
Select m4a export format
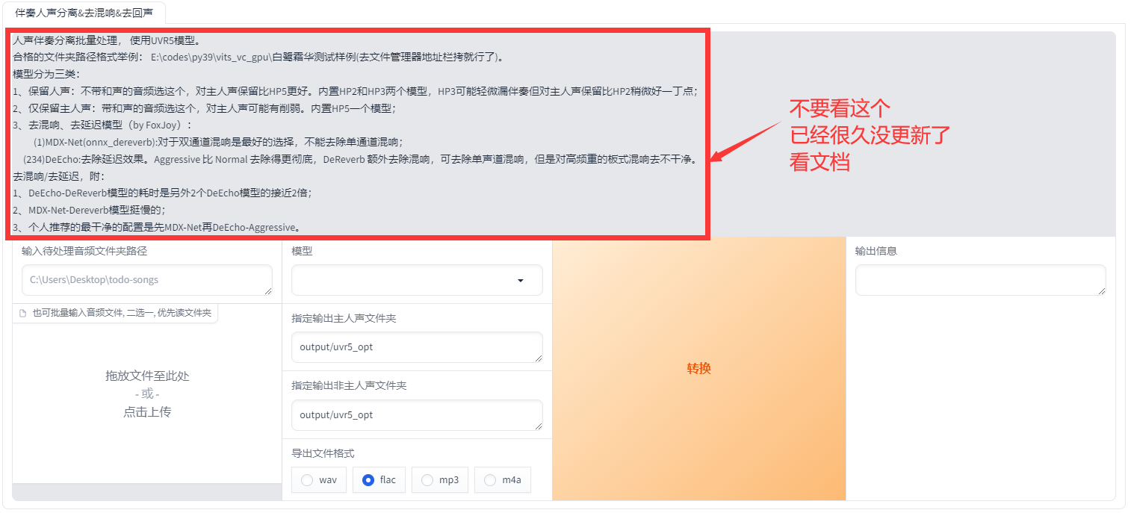coord(503,480)
